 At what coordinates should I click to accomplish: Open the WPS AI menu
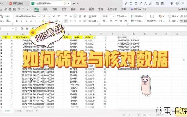coord(136,9)
